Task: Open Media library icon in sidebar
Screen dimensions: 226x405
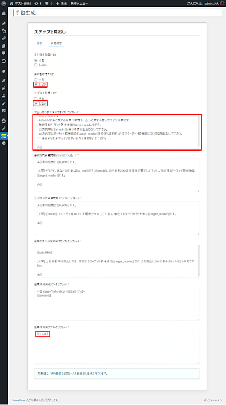Action: (4, 31)
